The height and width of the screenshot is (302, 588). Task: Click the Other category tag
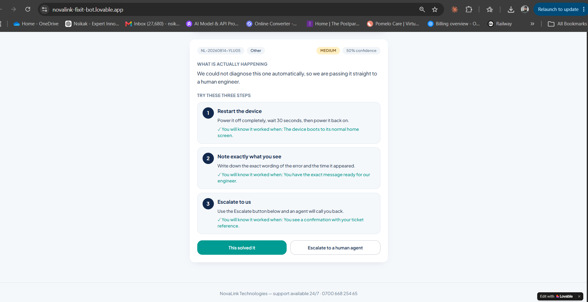pos(256,51)
